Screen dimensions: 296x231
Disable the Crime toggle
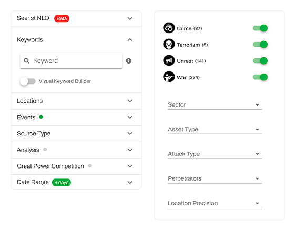pos(260,28)
